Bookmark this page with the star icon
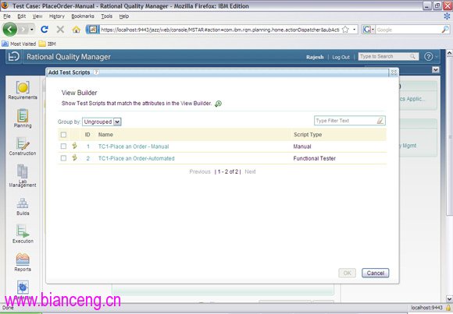The width and height of the screenshot is (453, 314). coord(345,30)
